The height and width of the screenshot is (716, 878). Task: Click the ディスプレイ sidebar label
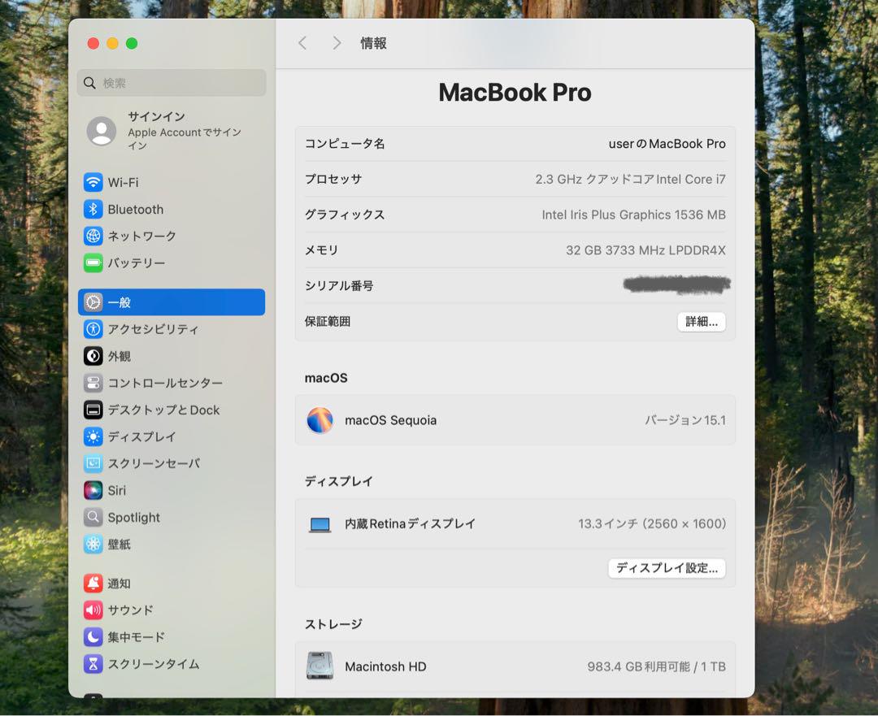[141, 436]
